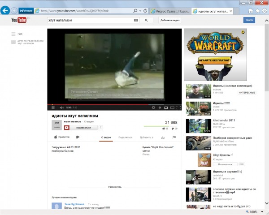Expand the ГИД guide menu
Image resolution: width=269 pixels, height=215 pixels.
tap(17, 34)
